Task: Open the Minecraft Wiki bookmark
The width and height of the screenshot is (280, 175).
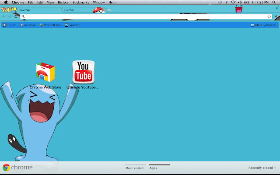Action: pos(51,25)
